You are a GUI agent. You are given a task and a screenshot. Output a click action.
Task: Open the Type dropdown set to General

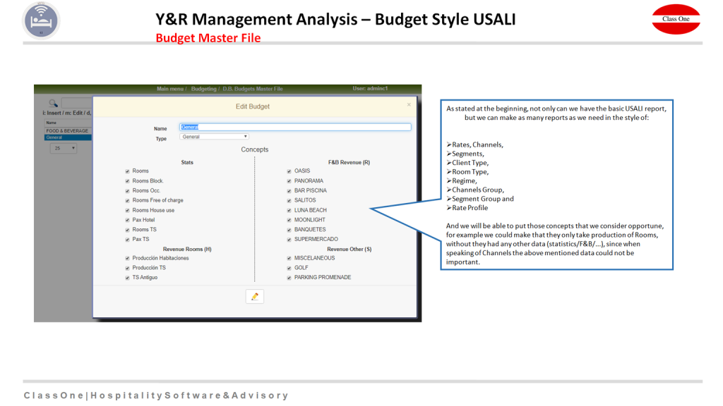214,137
